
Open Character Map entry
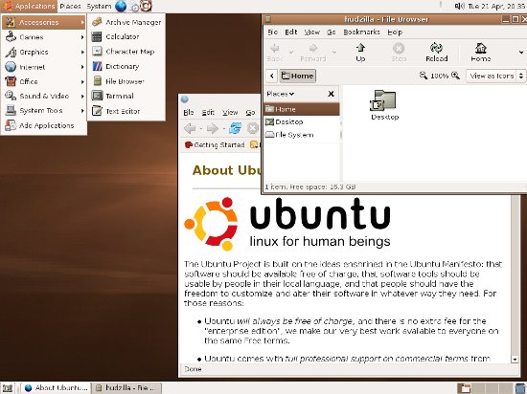coord(126,52)
